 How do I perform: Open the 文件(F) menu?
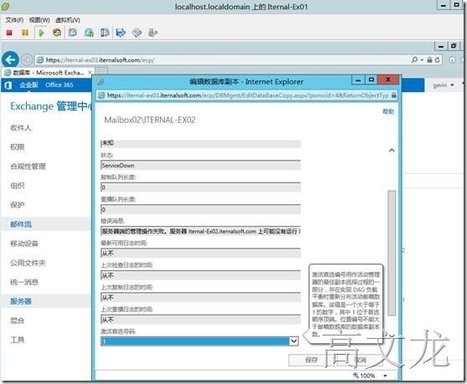coord(14,20)
